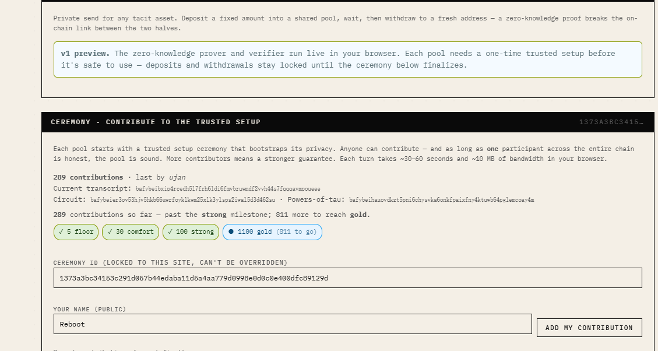Click the truncated ID 1373A3BC3415 in header
Viewport: 658px width, 351px height.
pyautogui.click(x=611, y=122)
